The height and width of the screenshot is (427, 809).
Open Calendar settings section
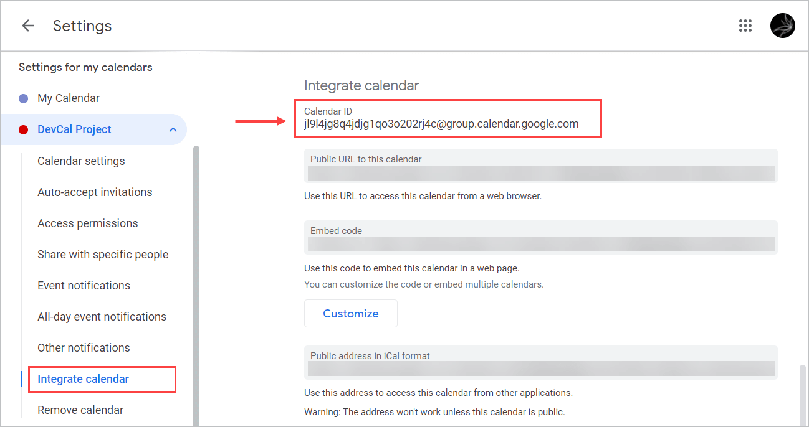[81, 161]
